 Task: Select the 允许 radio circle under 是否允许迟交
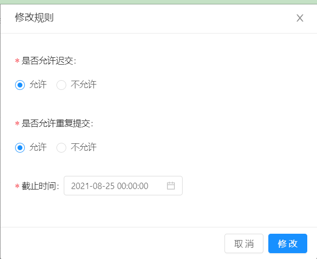[20, 85]
